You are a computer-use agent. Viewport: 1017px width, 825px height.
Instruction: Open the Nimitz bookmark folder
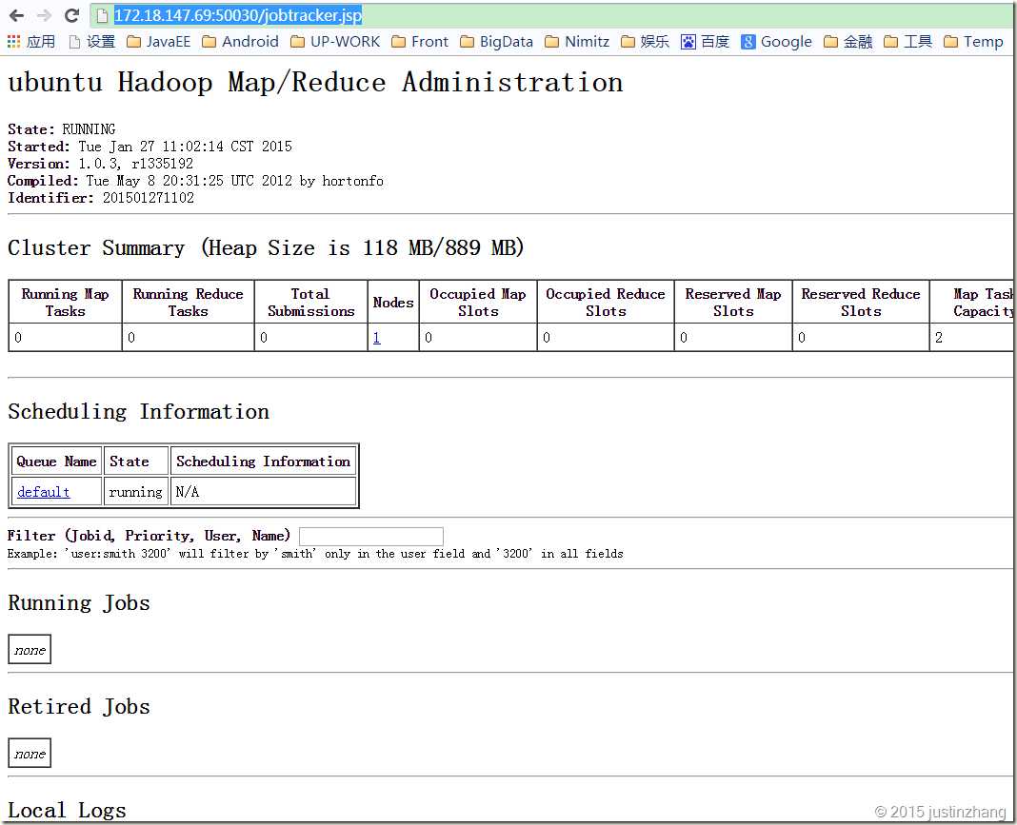point(577,42)
